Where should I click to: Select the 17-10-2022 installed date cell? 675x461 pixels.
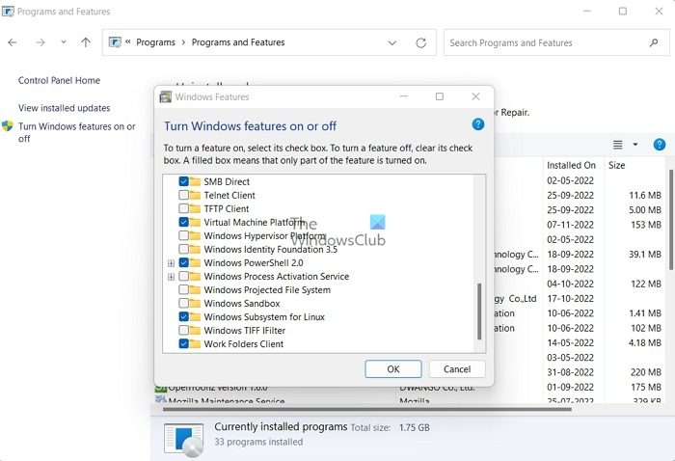point(571,299)
